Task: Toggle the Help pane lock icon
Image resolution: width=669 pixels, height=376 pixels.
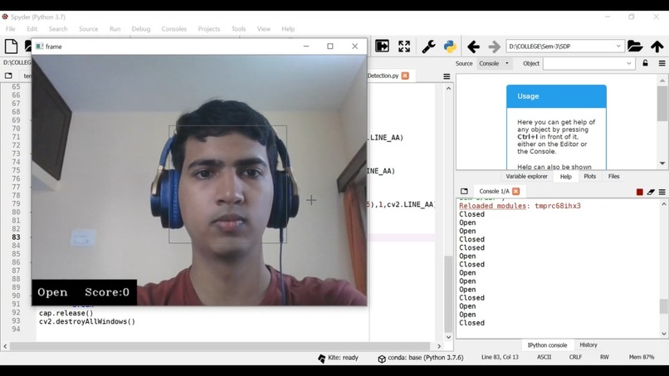Action: 646,63
